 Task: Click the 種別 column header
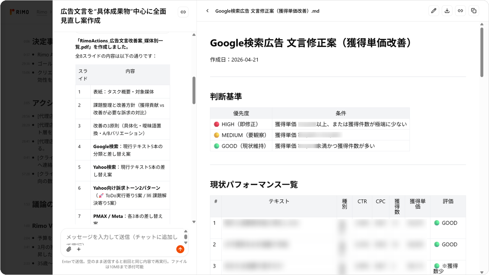coord(345,206)
